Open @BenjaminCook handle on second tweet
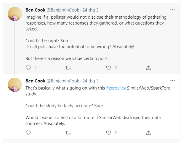This screenshot has width=181, height=143. 63,81
